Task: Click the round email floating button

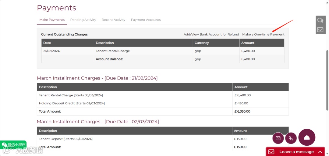Action: [278, 138]
